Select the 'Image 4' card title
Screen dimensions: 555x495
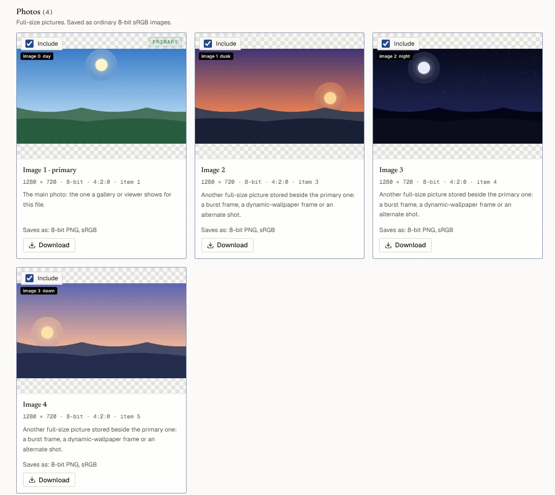click(x=35, y=405)
